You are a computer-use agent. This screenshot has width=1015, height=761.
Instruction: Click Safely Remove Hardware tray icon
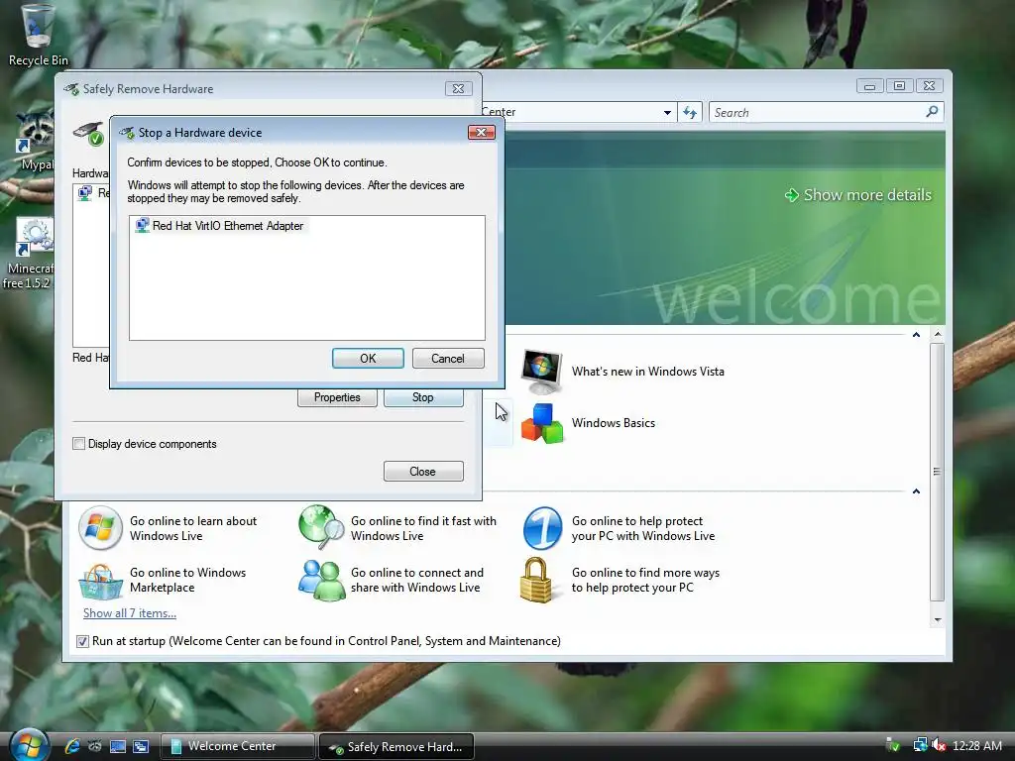tap(893, 745)
